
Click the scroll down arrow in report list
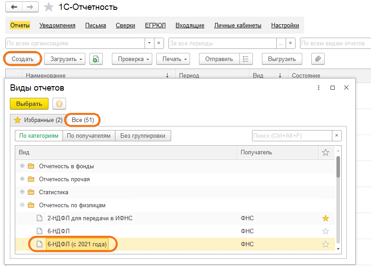point(338,249)
